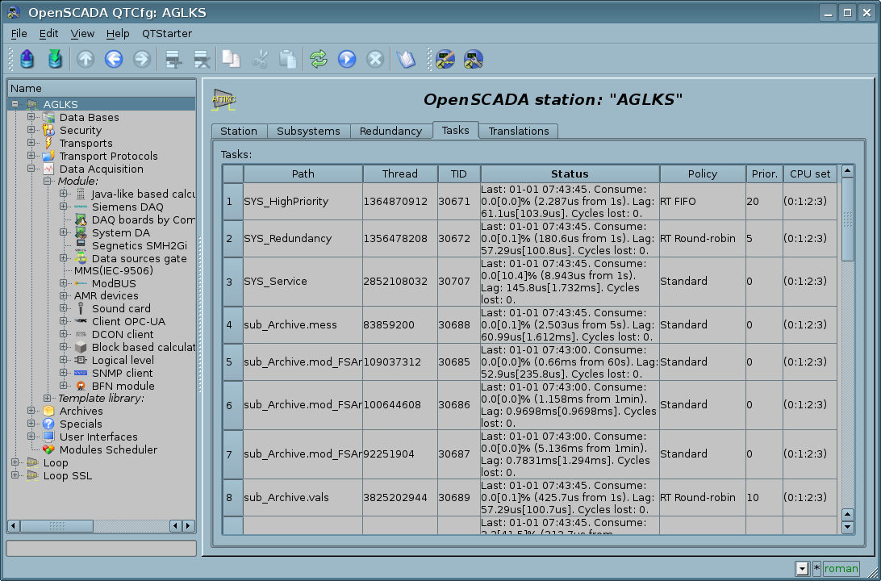This screenshot has height=581, width=881.
Task: Click the AGLKS station logo image
Action: tap(223, 99)
